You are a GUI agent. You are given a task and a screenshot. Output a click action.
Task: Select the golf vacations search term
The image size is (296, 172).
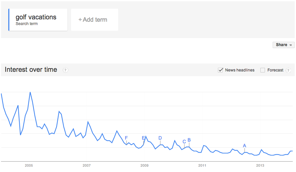(36, 19)
